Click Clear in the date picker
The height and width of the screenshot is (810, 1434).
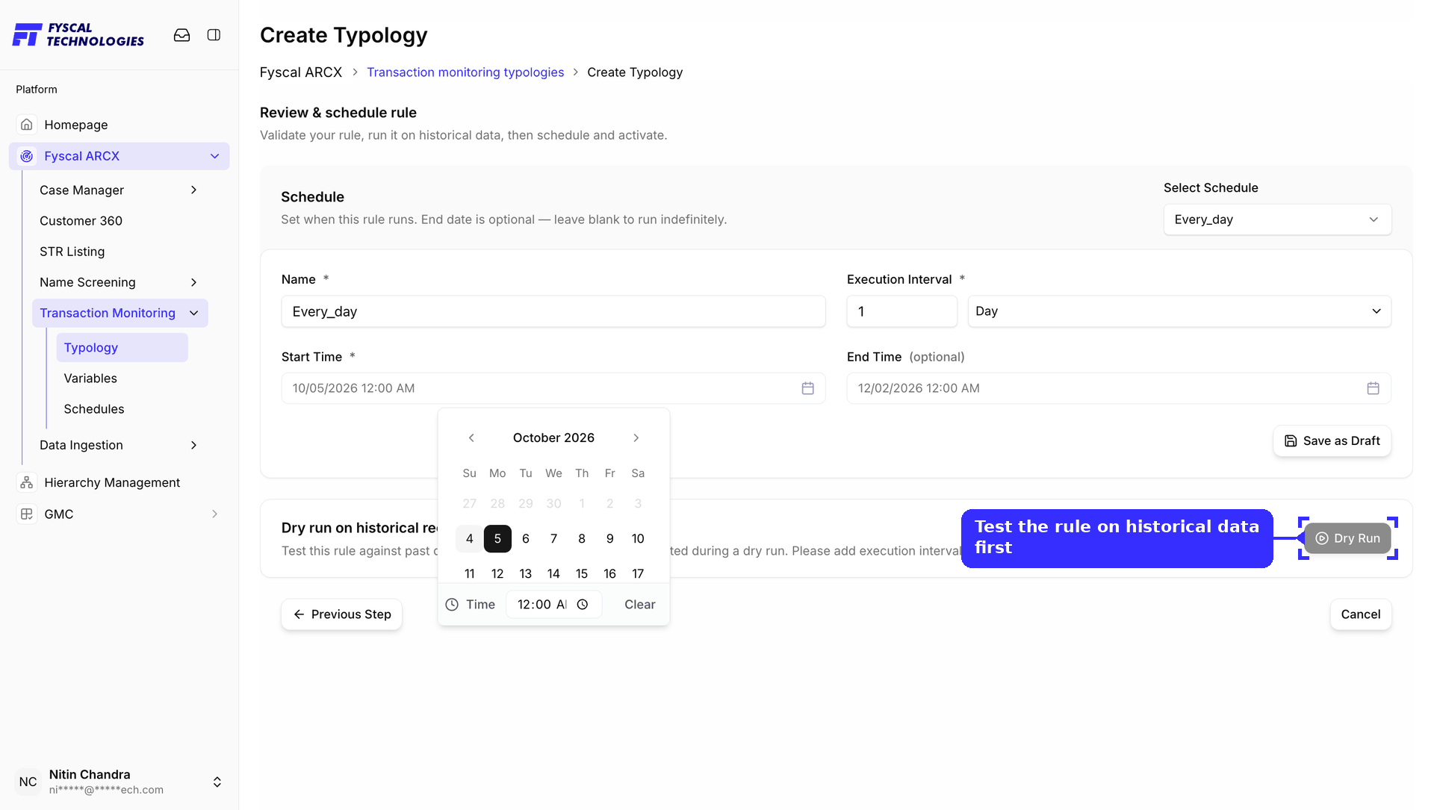639,605
